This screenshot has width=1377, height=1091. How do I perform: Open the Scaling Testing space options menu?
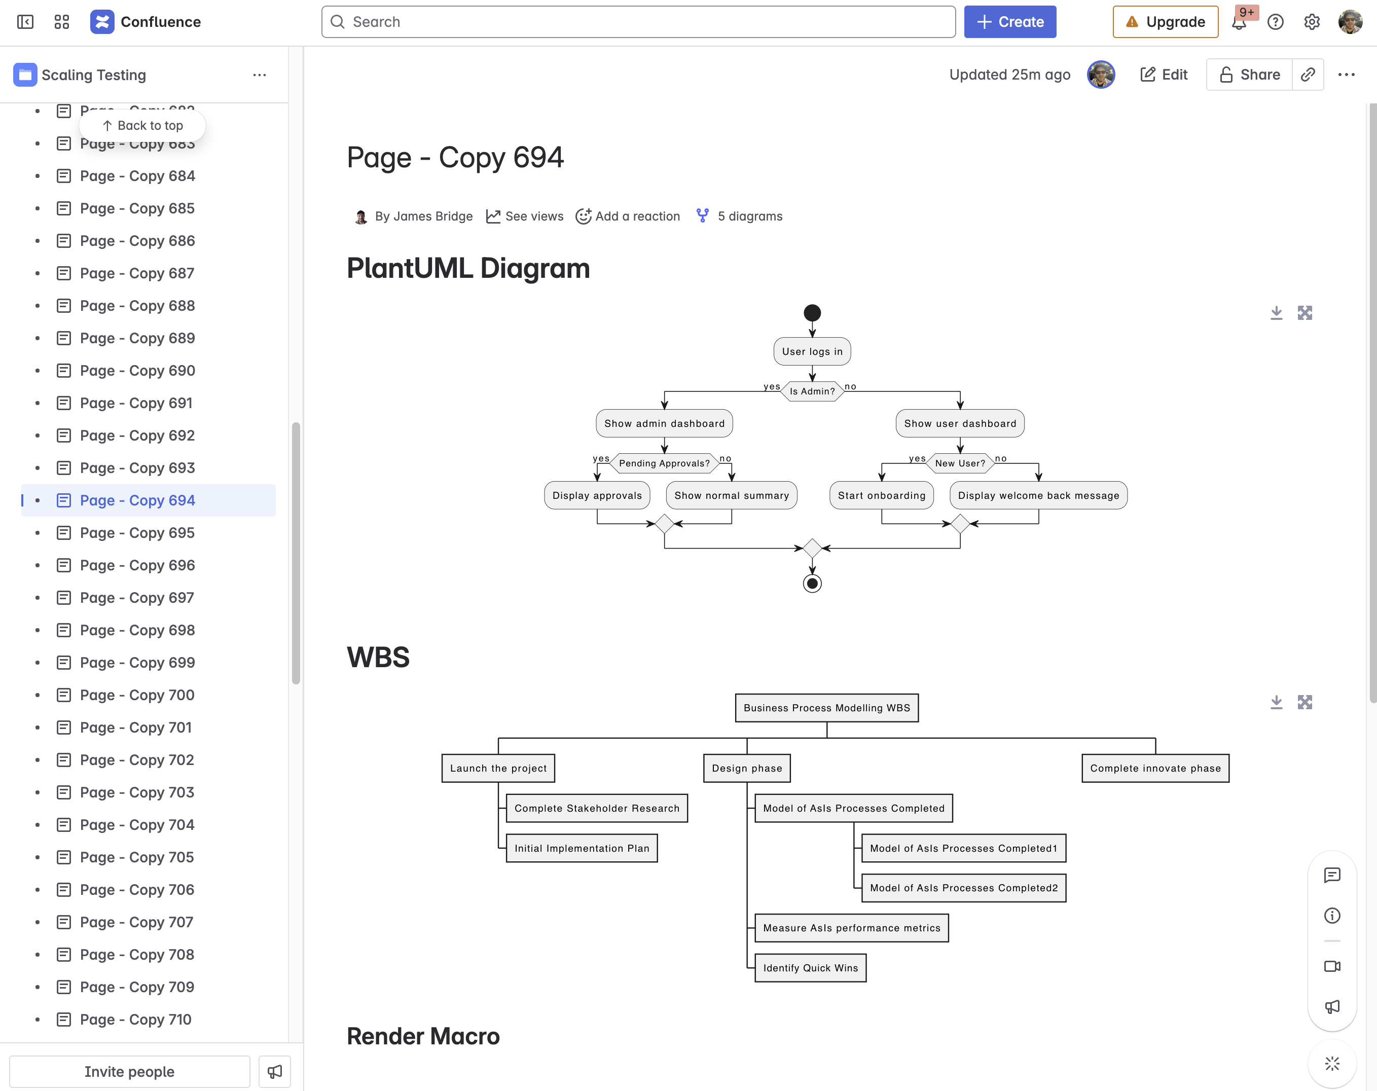tap(259, 75)
